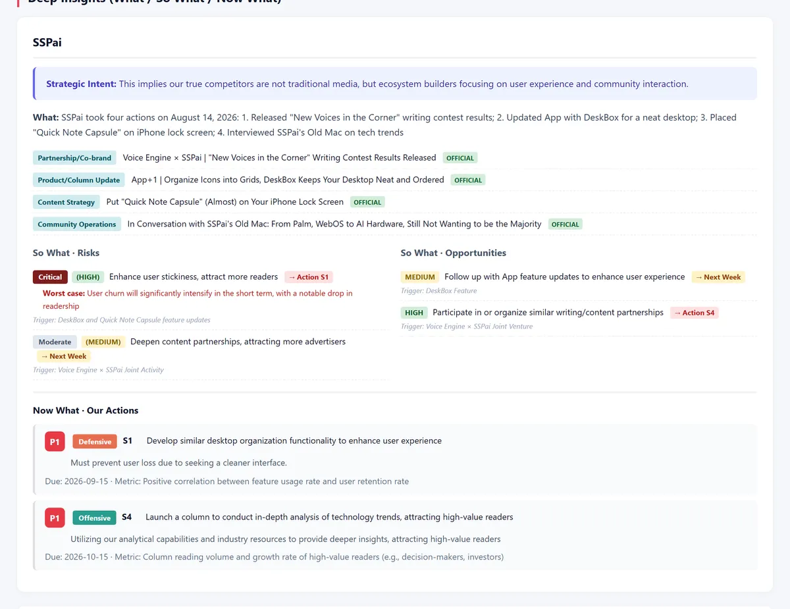Click Voice Engine × SSPai Joint Venture trigger
The height and width of the screenshot is (609, 790).
click(467, 327)
